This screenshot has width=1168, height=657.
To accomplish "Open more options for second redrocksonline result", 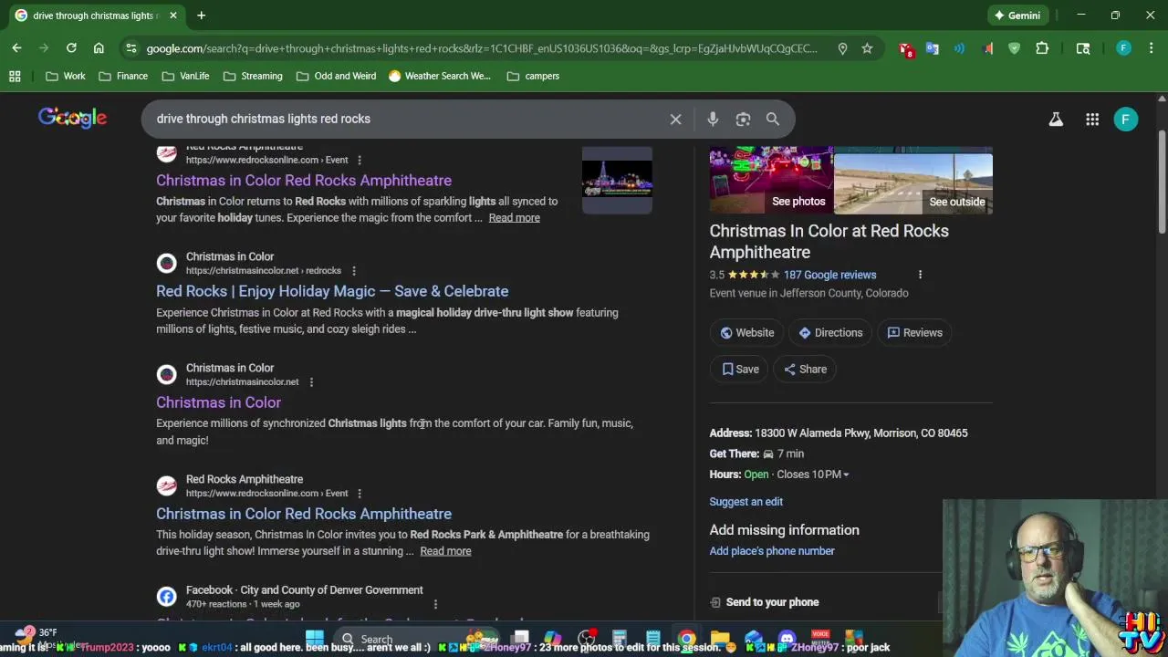I will (359, 494).
